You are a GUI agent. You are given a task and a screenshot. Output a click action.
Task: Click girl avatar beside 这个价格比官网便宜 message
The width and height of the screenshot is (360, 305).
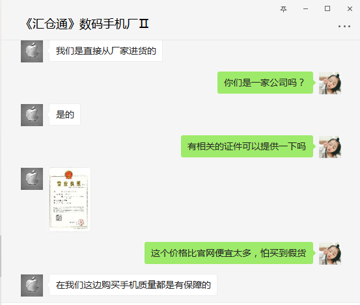[x=330, y=254]
